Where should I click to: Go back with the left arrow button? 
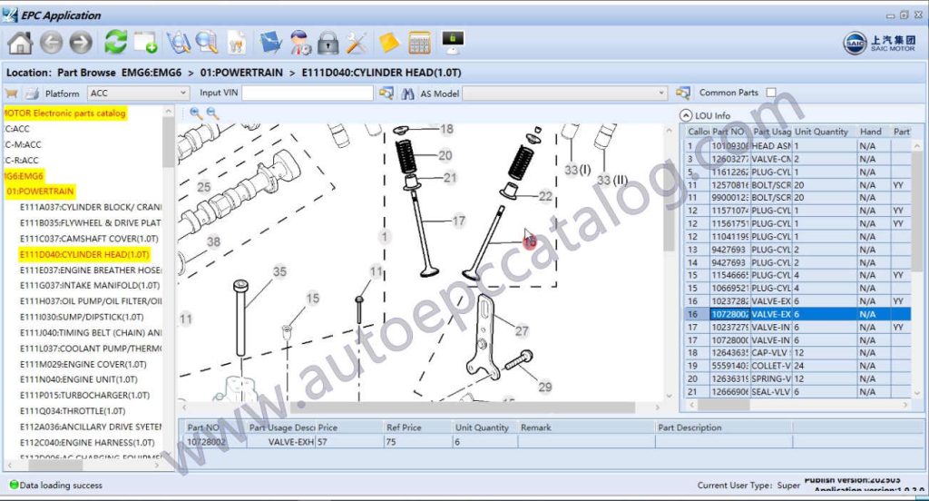[51, 43]
